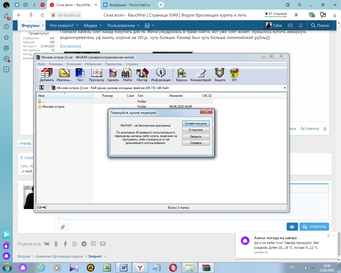The width and height of the screenshot is (341, 273).
Task: Expand the archive path dropdown arrow
Action: tap(285, 88)
